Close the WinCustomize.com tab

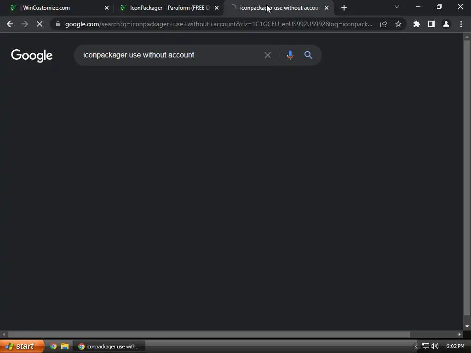click(x=107, y=8)
